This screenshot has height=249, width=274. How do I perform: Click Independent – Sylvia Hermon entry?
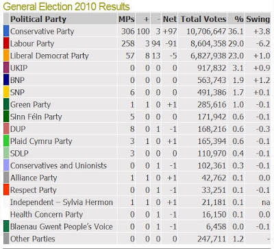pos(62,202)
